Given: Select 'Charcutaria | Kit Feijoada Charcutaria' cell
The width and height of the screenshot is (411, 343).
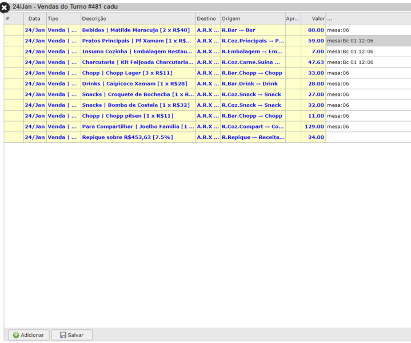Looking at the screenshot, I should click(138, 62).
